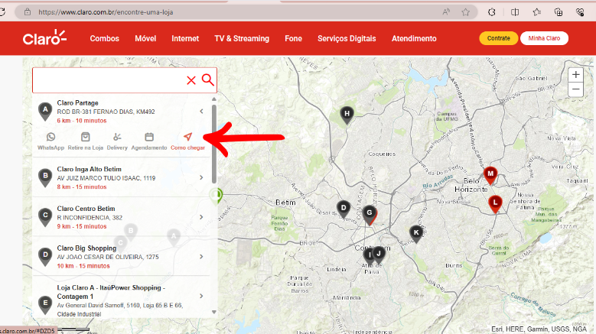Select red map marker L
Image resolution: width=596 pixels, height=334 pixels.
click(495, 204)
